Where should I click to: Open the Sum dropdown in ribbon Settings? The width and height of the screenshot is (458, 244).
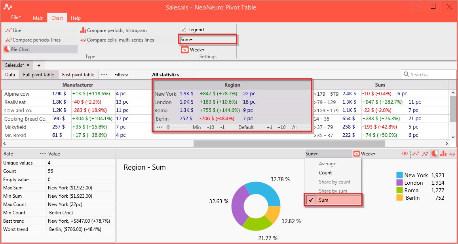point(208,40)
